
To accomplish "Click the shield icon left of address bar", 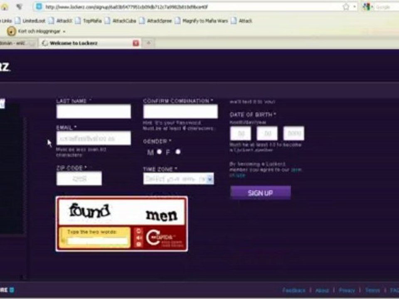I will [20, 7].
